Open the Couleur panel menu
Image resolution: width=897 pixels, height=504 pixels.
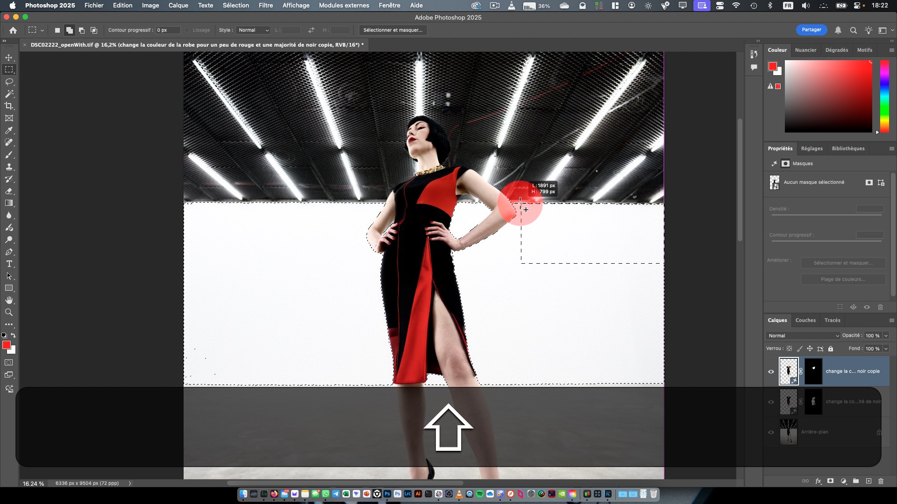(891, 50)
